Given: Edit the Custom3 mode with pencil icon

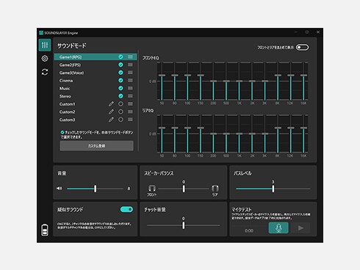Looking at the screenshot, I should 111,120.
